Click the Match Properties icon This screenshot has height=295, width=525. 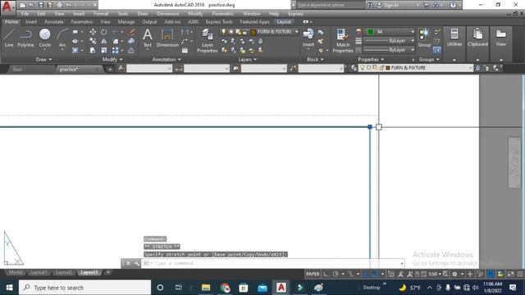click(343, 40)
